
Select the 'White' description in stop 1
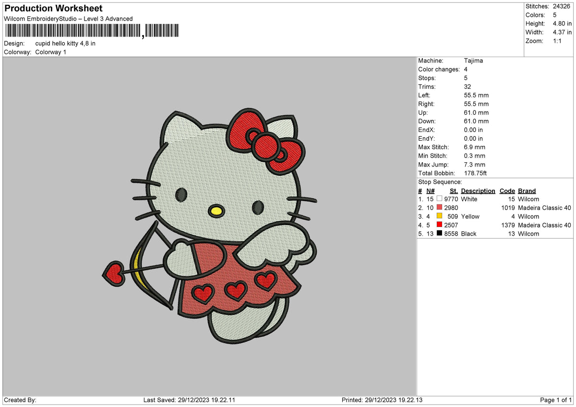coord(469,199)
